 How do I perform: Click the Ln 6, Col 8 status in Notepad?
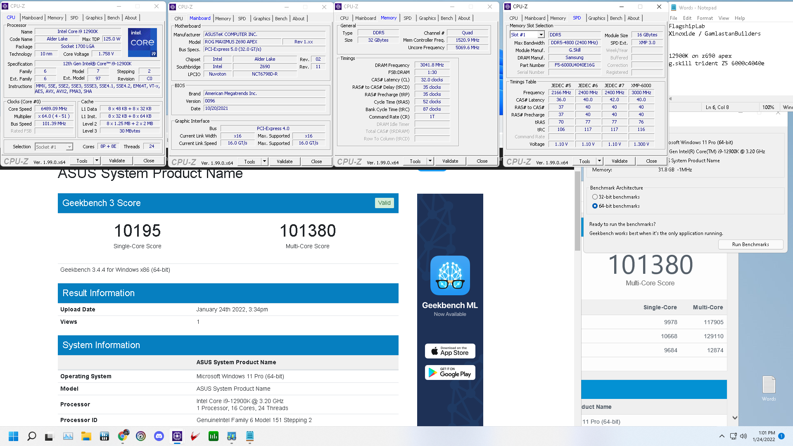(717, 107)
